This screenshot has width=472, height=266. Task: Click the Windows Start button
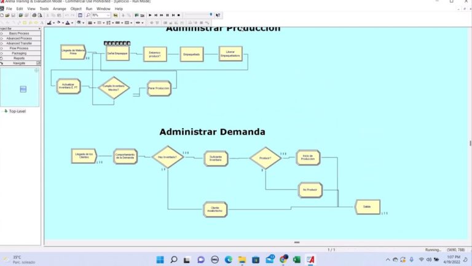[x=160, y=259]
